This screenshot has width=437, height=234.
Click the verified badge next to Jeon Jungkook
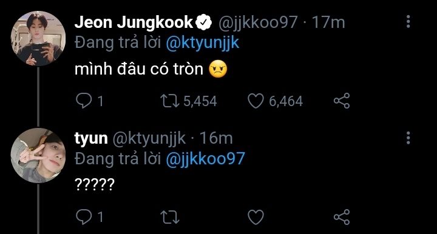coord(204,22)
